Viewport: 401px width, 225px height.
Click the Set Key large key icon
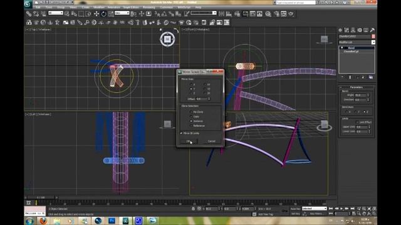coord(284,211)
